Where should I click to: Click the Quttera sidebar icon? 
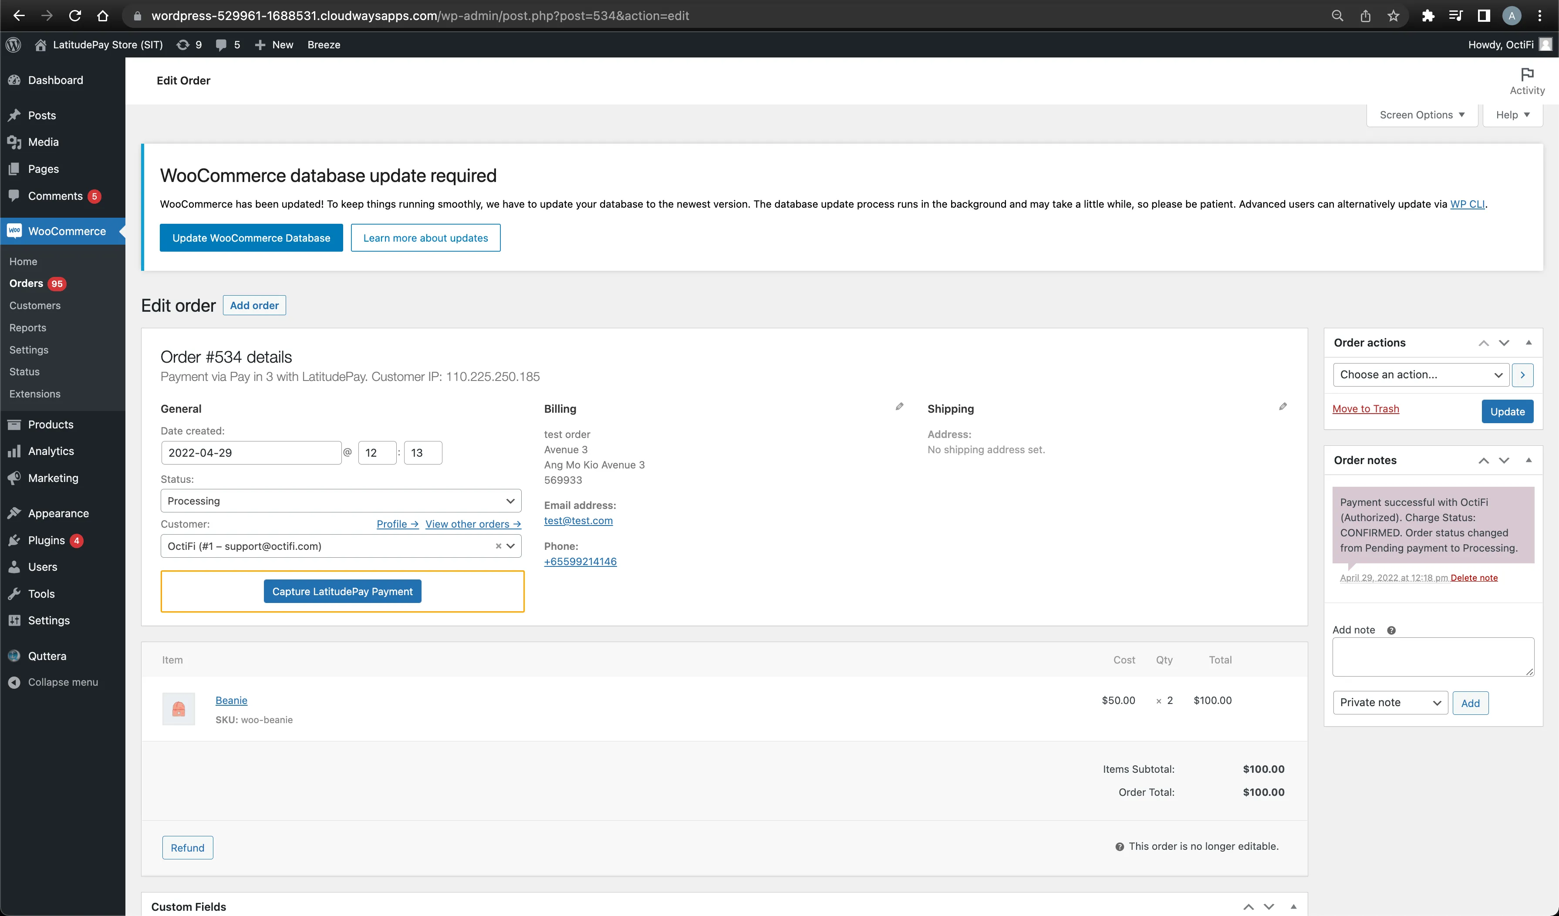pos(13,656)
